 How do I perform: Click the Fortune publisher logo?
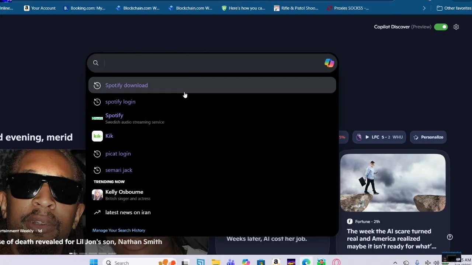click(350, 222)
